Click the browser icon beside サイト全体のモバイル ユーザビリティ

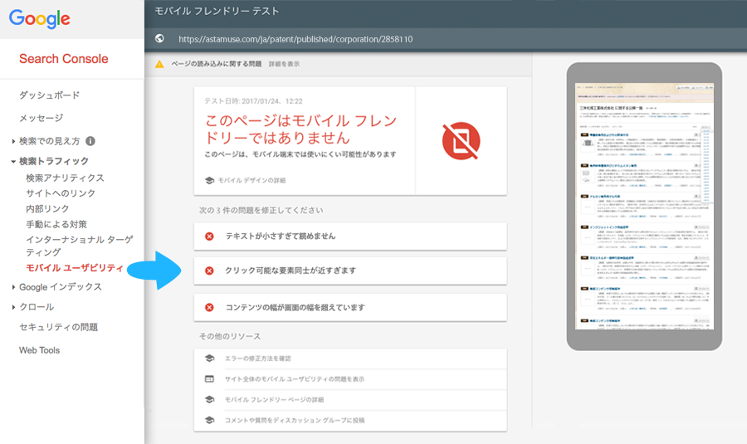(x=209, y=378)
